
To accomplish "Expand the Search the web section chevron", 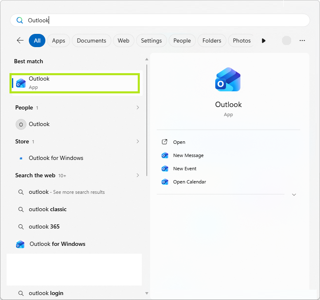I will pos(138,175).
